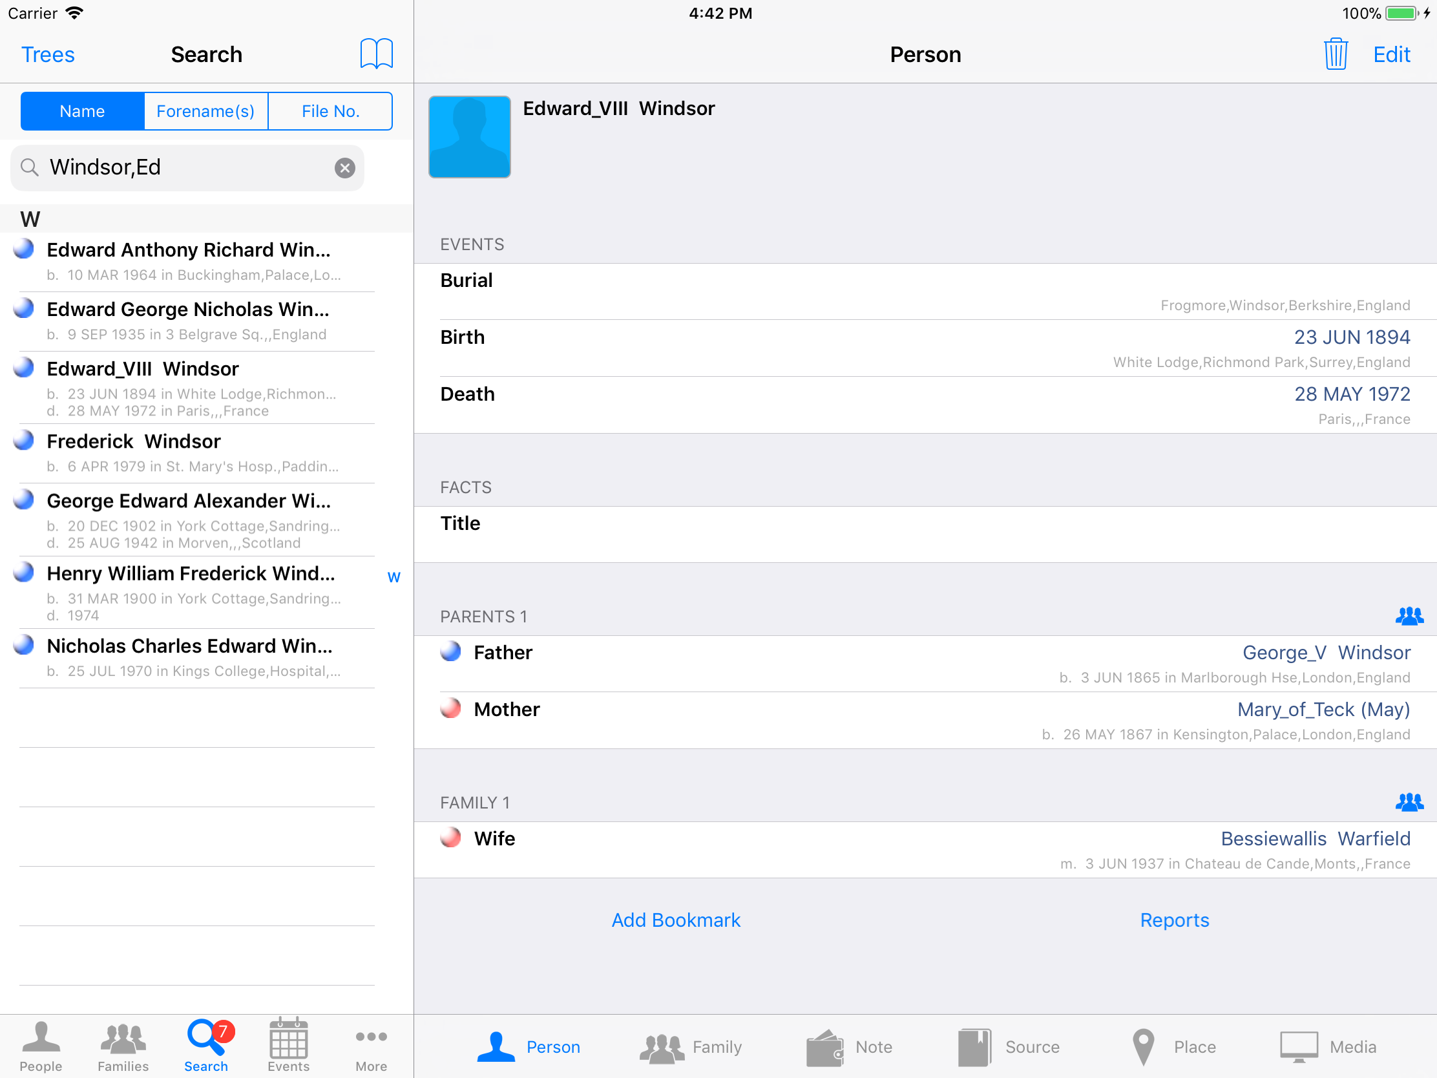Open the Families tab icon
The height and width of the screenshot is (1078, 1437).
(123, 1044)
